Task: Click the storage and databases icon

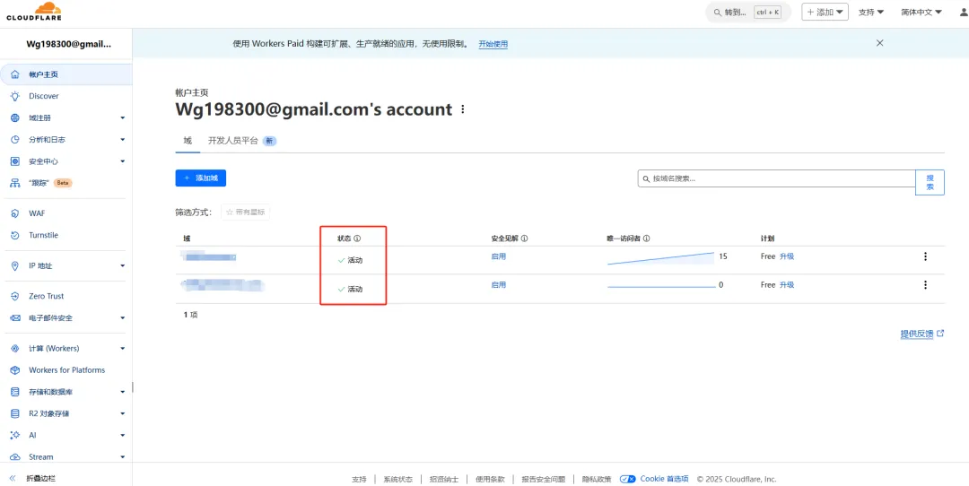Action: pos(15,392)
